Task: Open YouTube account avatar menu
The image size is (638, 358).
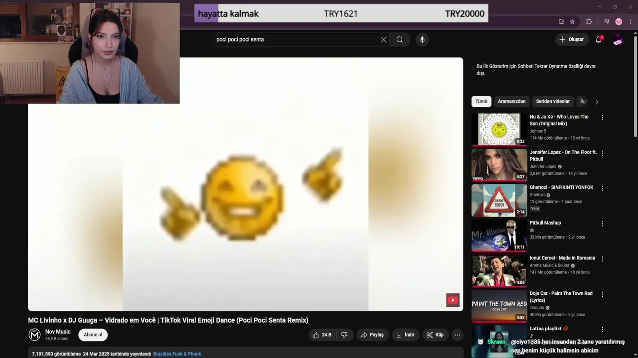Action: click(x=618, y=40)
